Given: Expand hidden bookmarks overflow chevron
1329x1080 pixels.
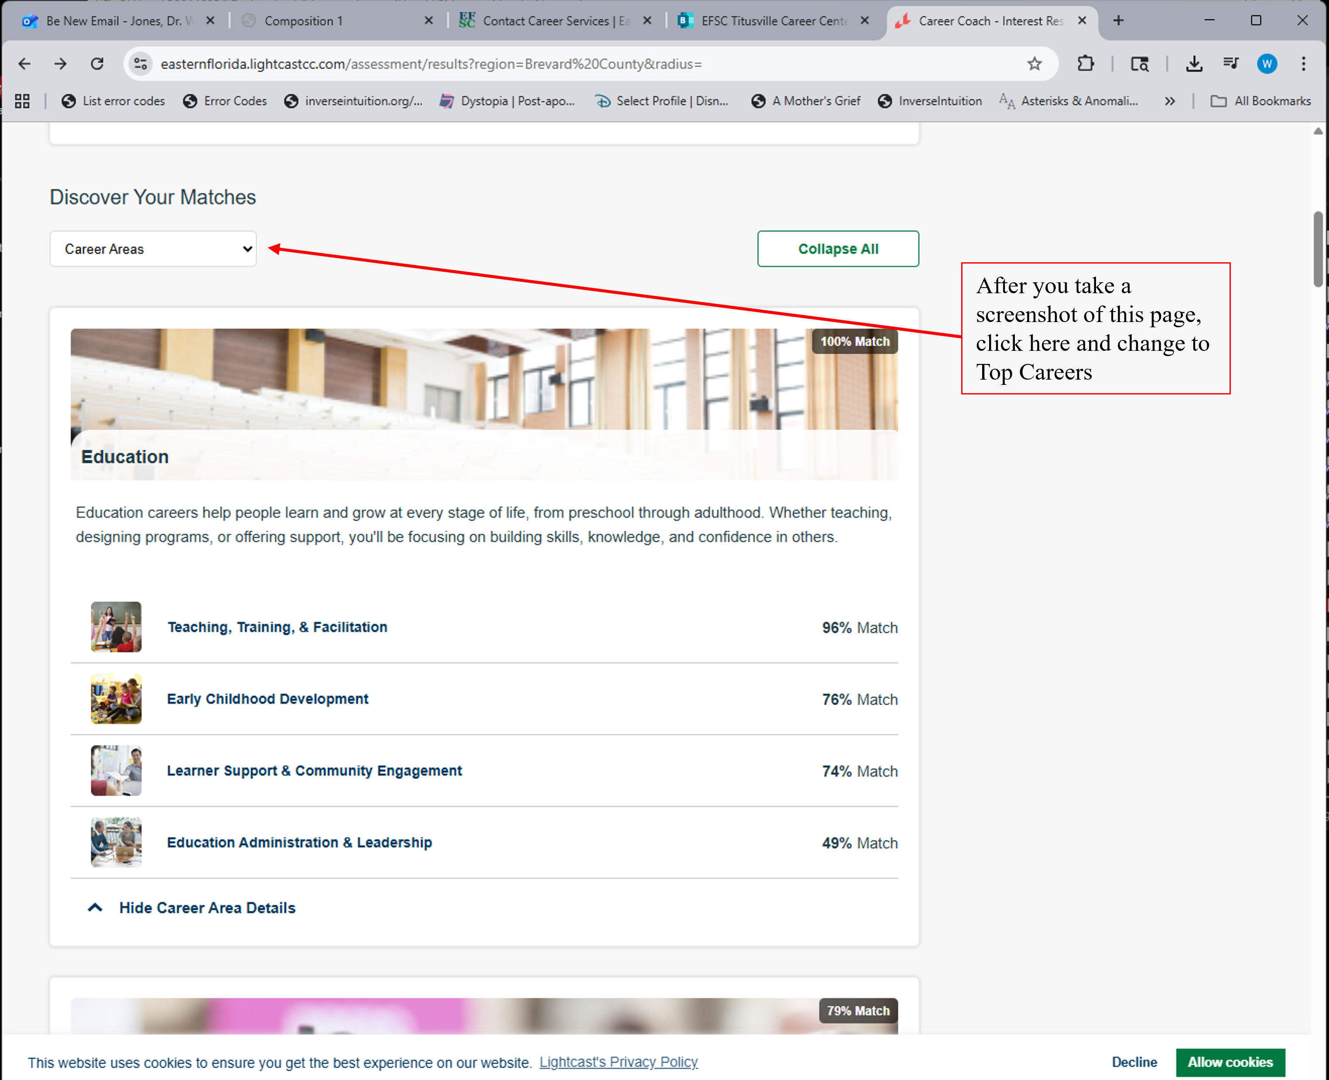Looking at the screenshot, I should tap(1169, 101).
